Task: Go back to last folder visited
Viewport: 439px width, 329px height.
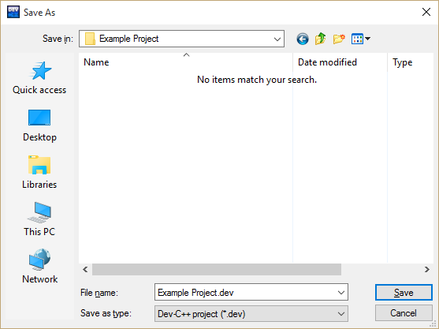Action: coord(303,39)
